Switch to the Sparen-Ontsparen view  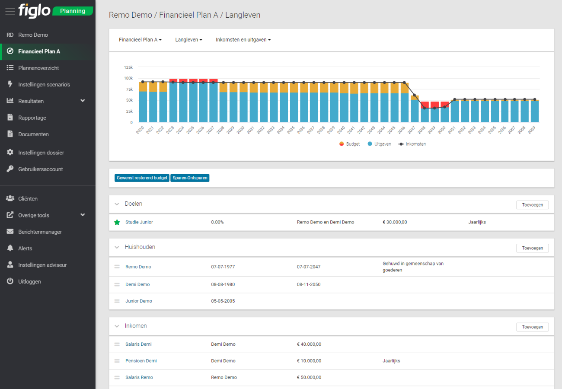[x=190, y=178]
